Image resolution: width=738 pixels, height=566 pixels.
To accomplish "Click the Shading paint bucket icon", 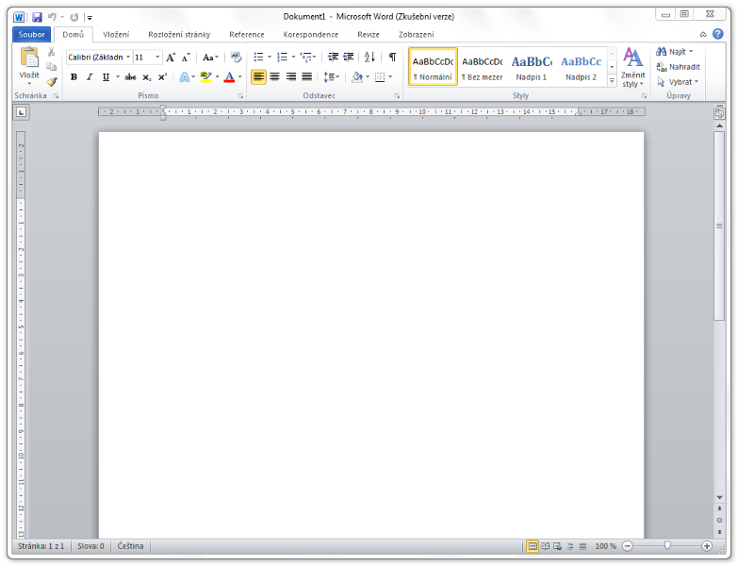I will coord(357,76).
